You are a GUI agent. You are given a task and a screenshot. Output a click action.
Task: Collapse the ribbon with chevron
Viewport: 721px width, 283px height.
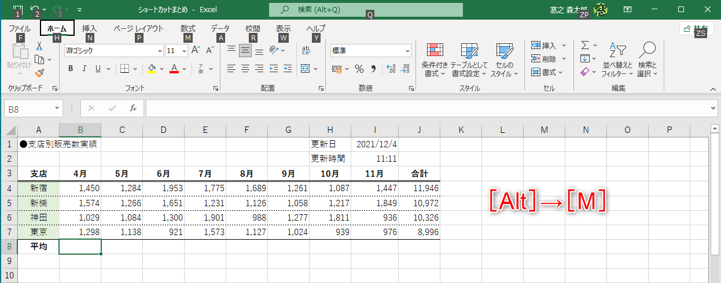712,88
